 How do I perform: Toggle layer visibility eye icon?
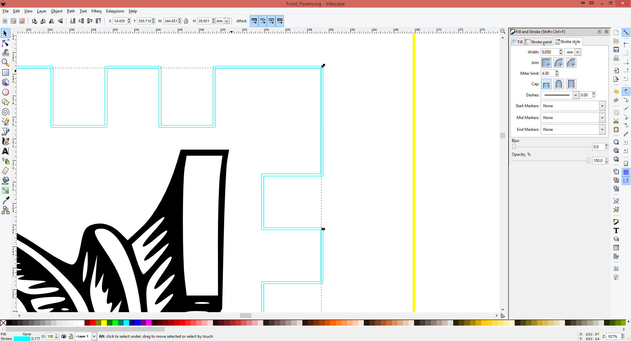click(x=64, y=336)
